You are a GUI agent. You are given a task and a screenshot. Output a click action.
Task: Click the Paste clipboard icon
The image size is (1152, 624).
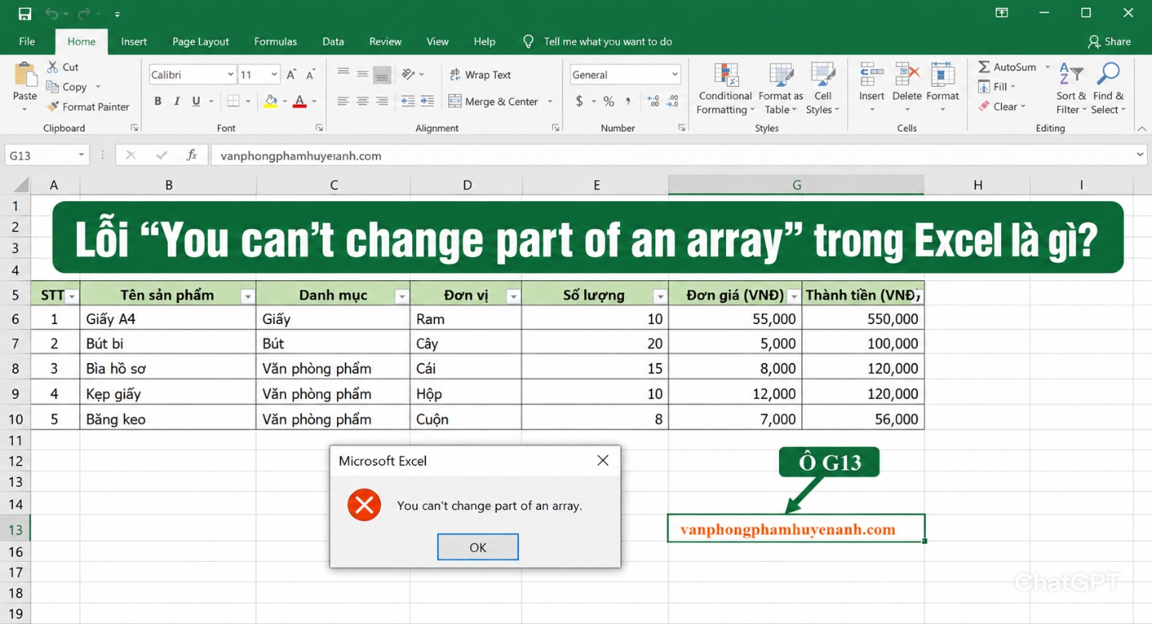click(25, 75)
